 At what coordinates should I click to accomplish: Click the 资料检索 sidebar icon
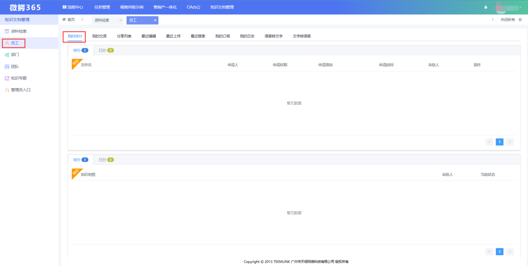(x=7, y=31)
